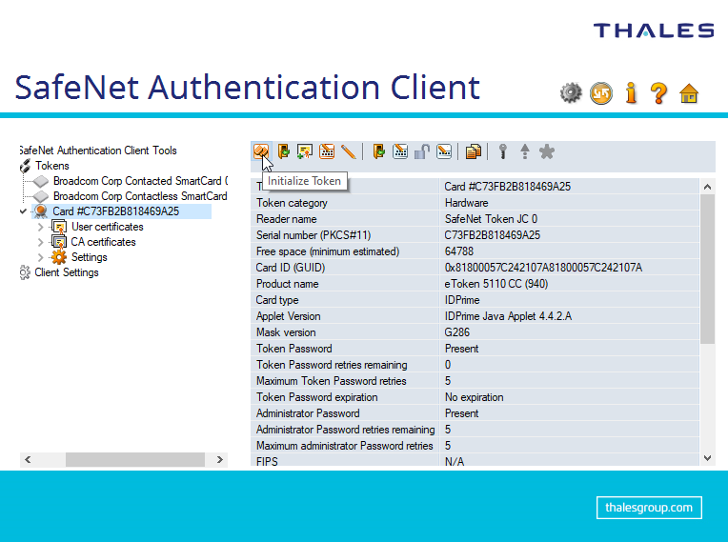Click the Unlock Token padlock icon
Screen dimensions: 728x542
pos(422,151)
